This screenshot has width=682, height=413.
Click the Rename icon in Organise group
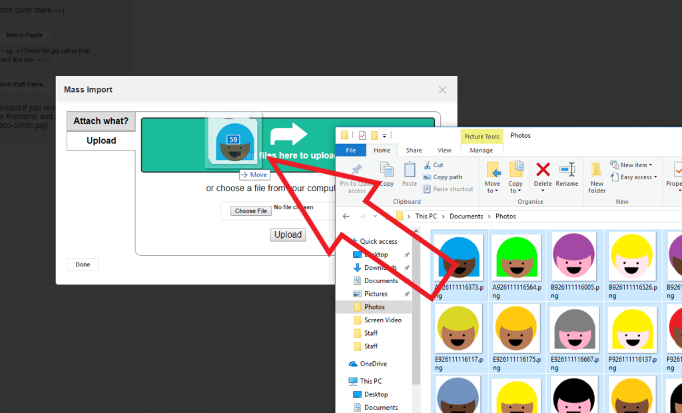click(567, 170)
